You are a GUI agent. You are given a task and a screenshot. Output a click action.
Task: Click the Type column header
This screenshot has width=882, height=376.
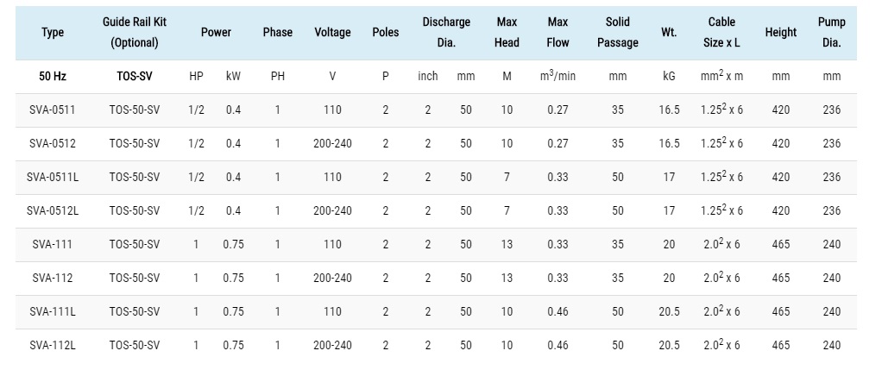(x=53, y=33)
